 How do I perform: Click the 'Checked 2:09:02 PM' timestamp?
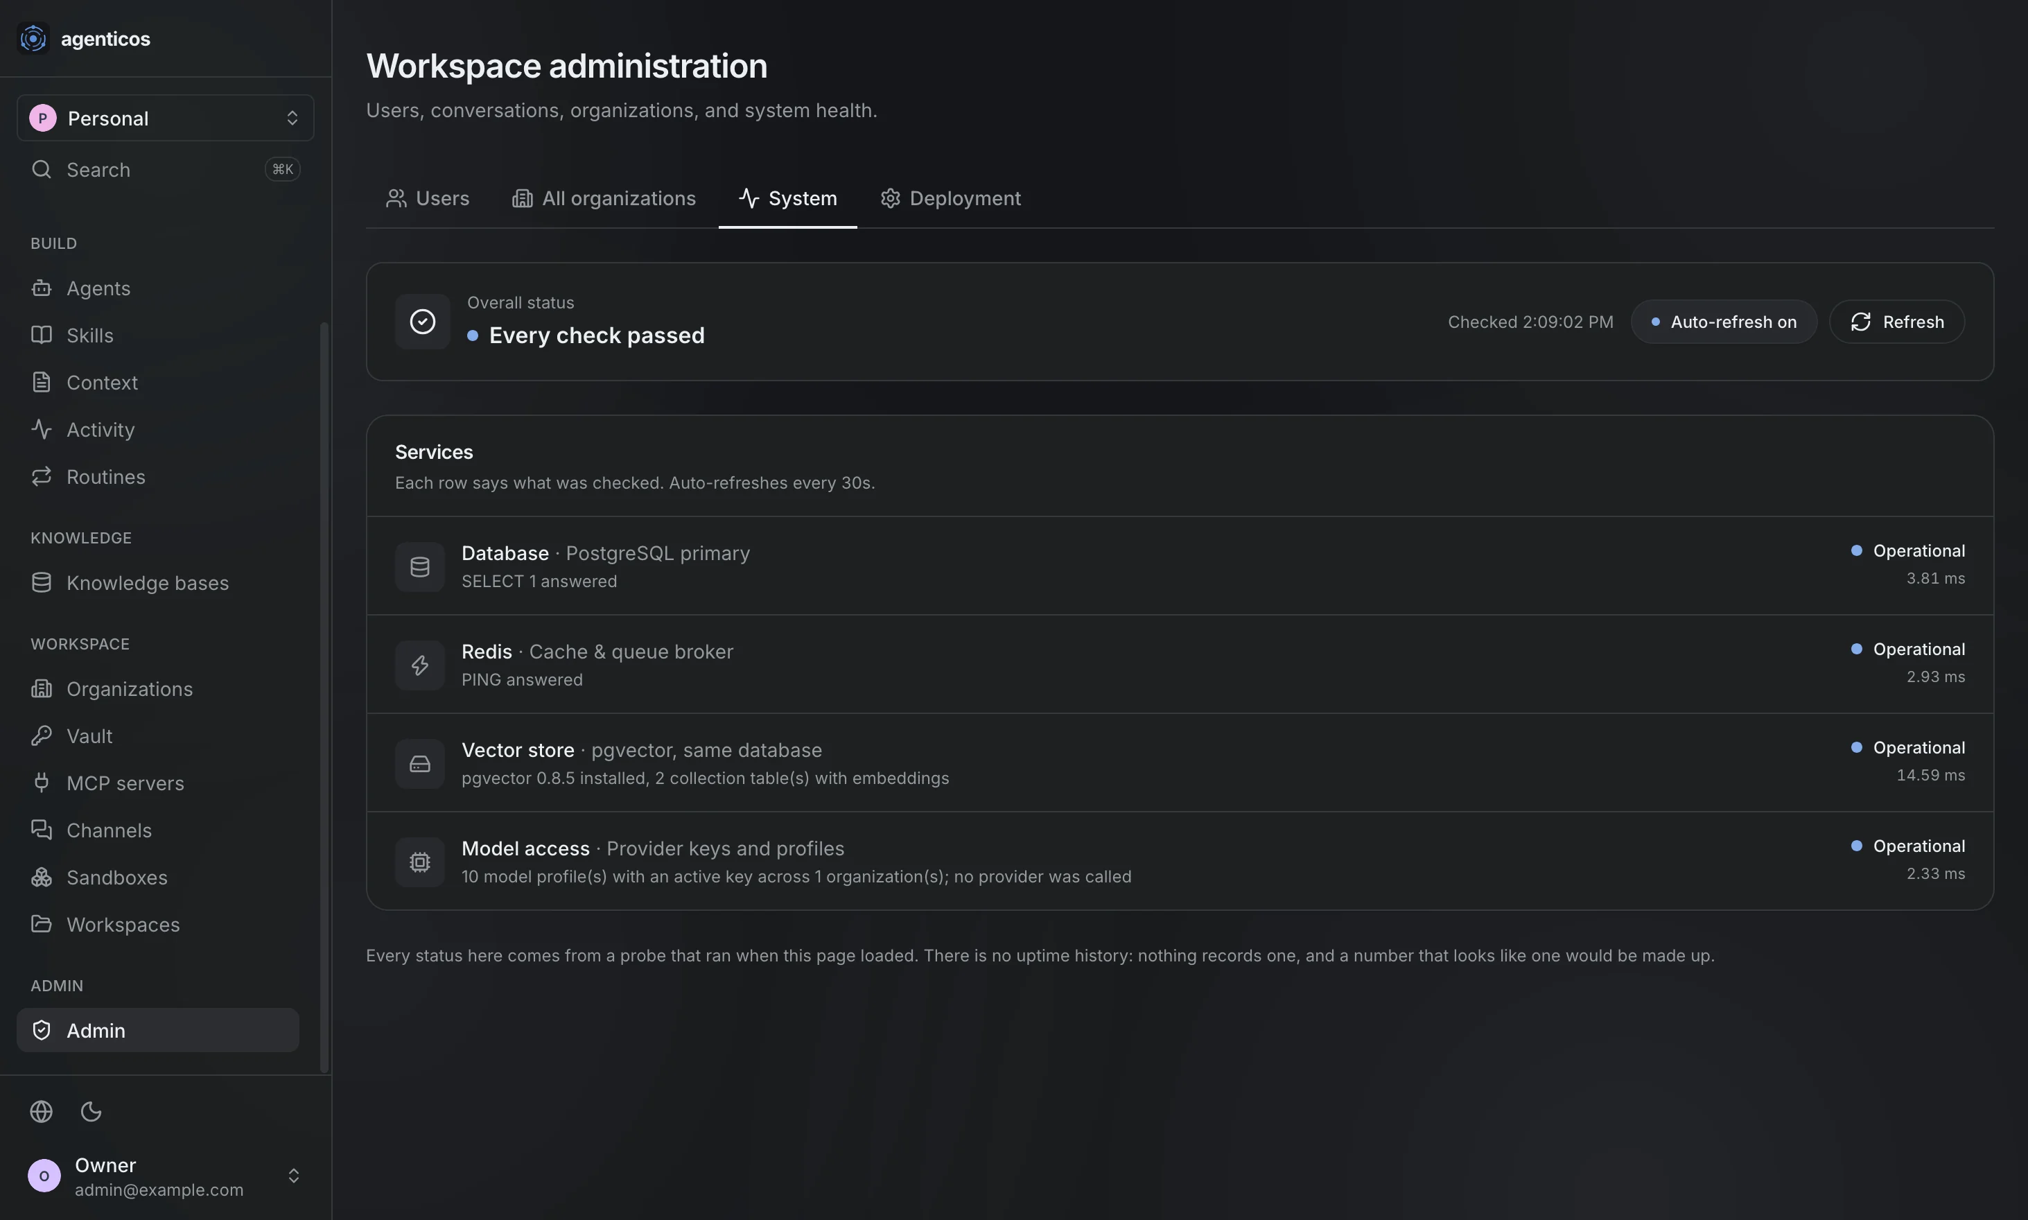1530,322
